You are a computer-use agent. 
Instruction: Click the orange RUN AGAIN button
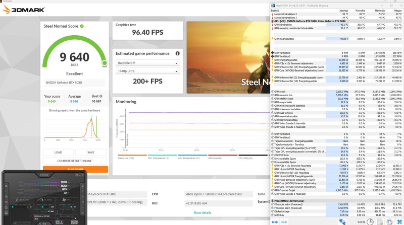[x=75, y=169]
